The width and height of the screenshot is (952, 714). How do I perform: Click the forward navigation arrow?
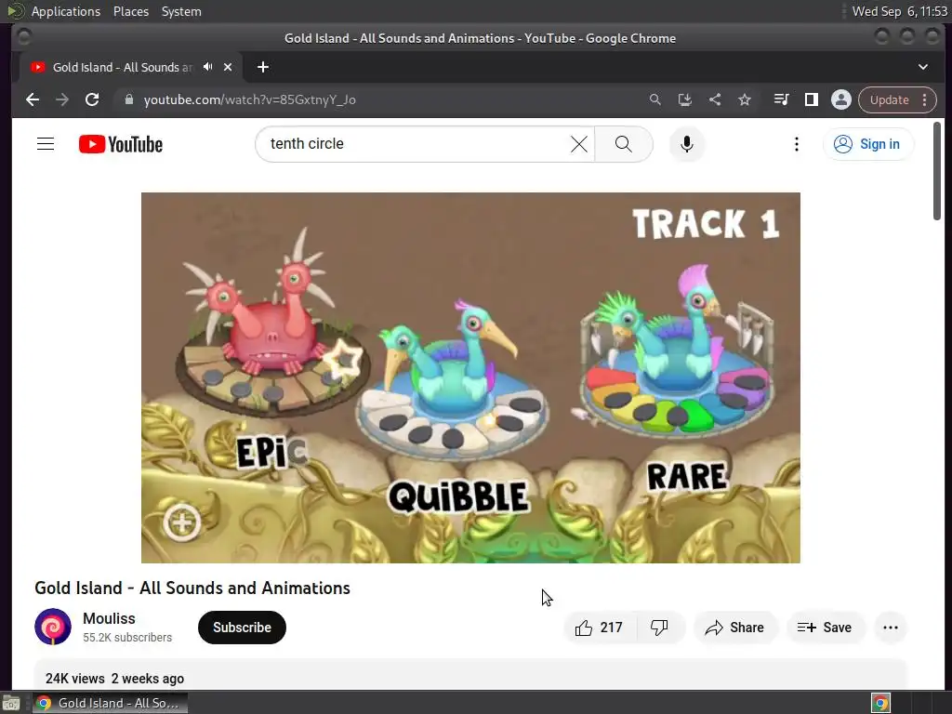[62, 99]
